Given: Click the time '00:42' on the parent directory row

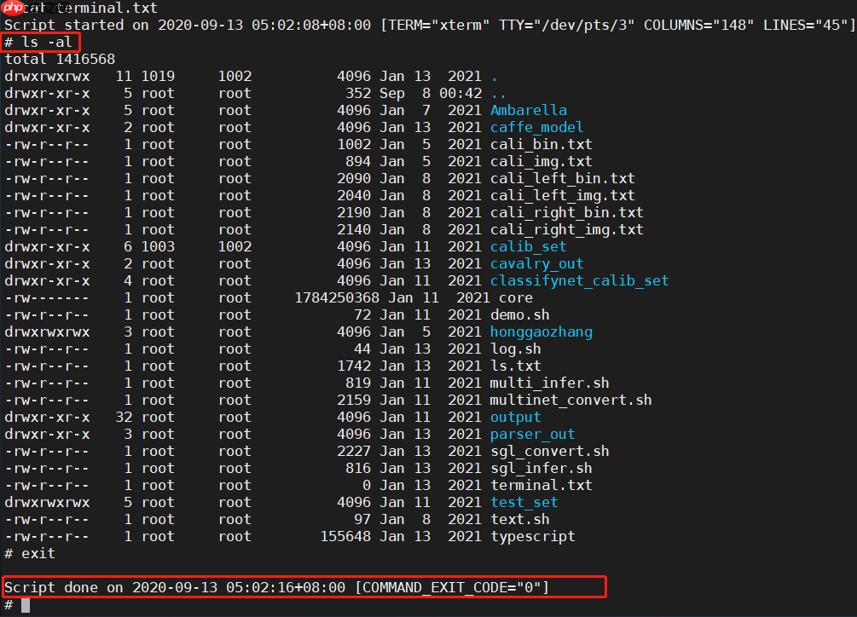Looking at the screenshot, I should tap(460, 94).
